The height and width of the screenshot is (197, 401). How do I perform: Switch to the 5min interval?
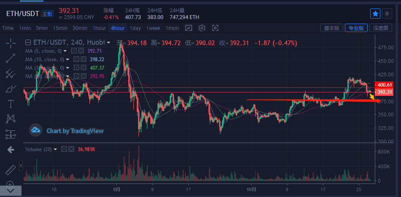pyautogui.click(x=42, y=28)
